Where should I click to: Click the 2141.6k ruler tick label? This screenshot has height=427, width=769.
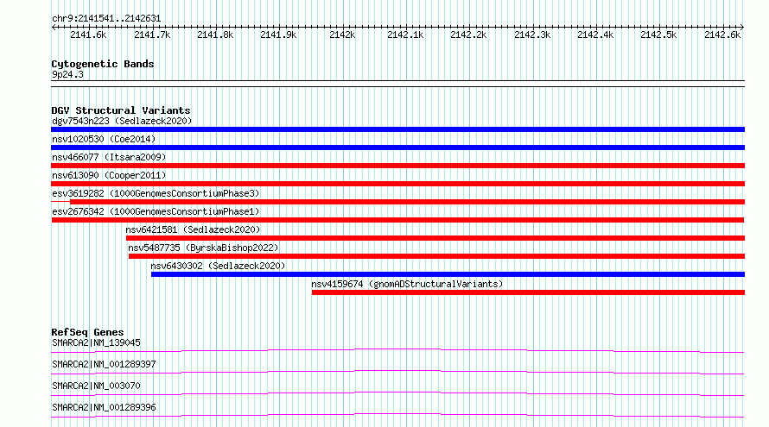pos(88,35)
